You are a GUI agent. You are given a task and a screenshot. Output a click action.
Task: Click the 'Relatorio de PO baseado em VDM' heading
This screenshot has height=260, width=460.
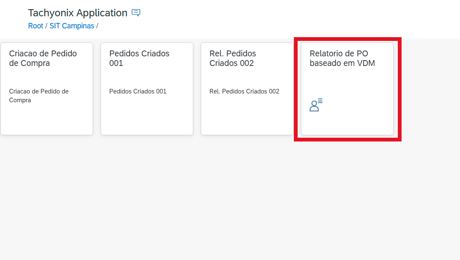pyautogui.click(x=342, y=58)
